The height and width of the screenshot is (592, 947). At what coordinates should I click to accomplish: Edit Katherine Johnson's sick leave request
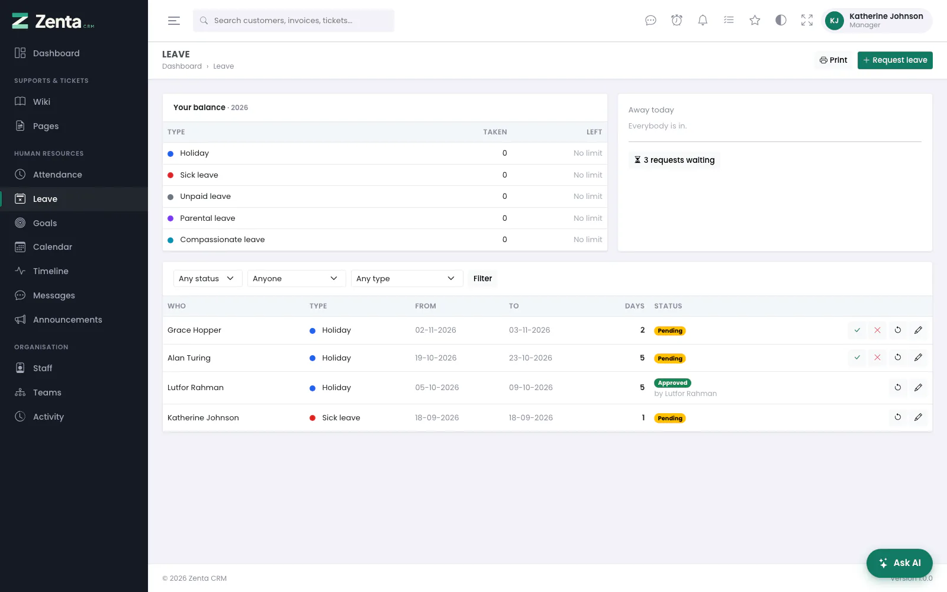[x=918, y=417]
